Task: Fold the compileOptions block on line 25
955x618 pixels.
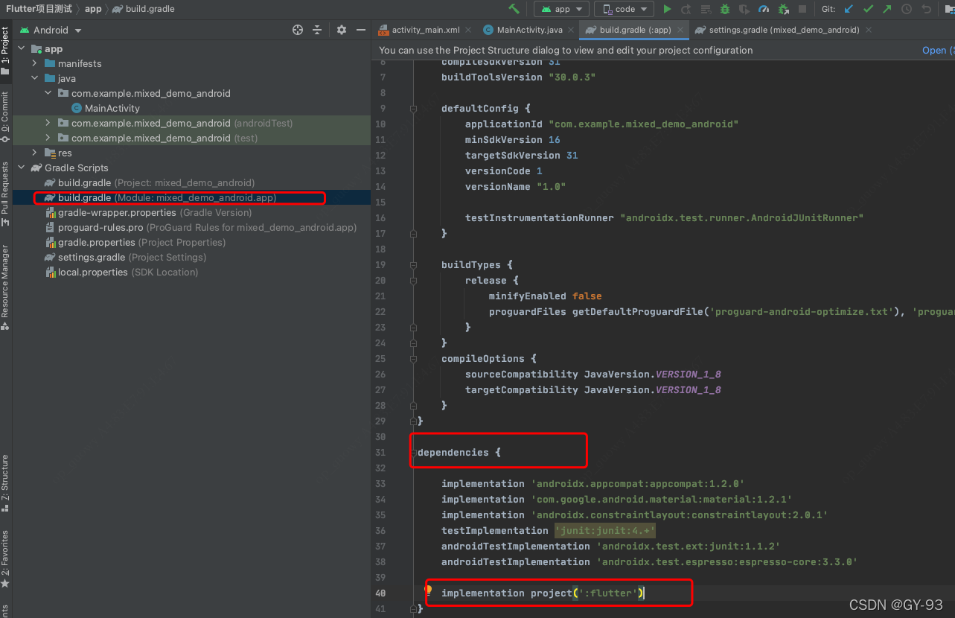Action: tap(413, 358)
